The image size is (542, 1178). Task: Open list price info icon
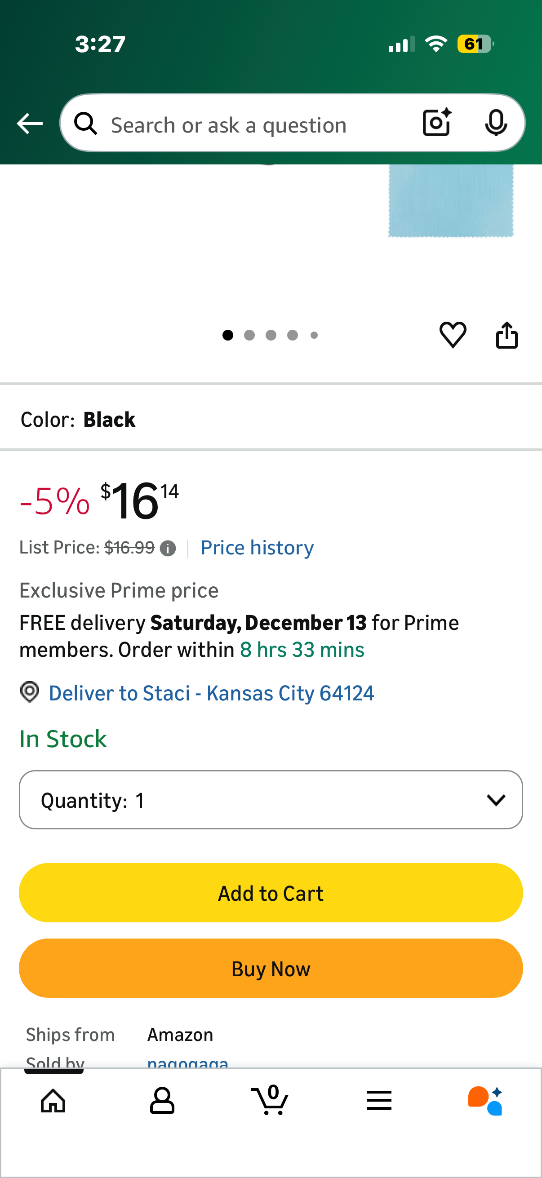(x=168, y=548)
